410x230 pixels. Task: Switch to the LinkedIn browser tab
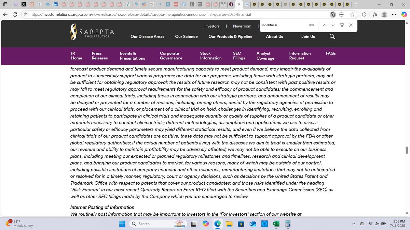click(x=55, y=4)
